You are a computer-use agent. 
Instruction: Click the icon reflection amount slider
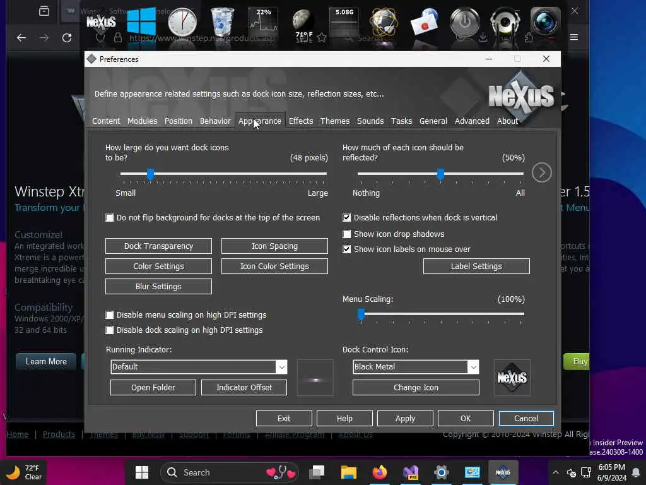pos(440,174)
